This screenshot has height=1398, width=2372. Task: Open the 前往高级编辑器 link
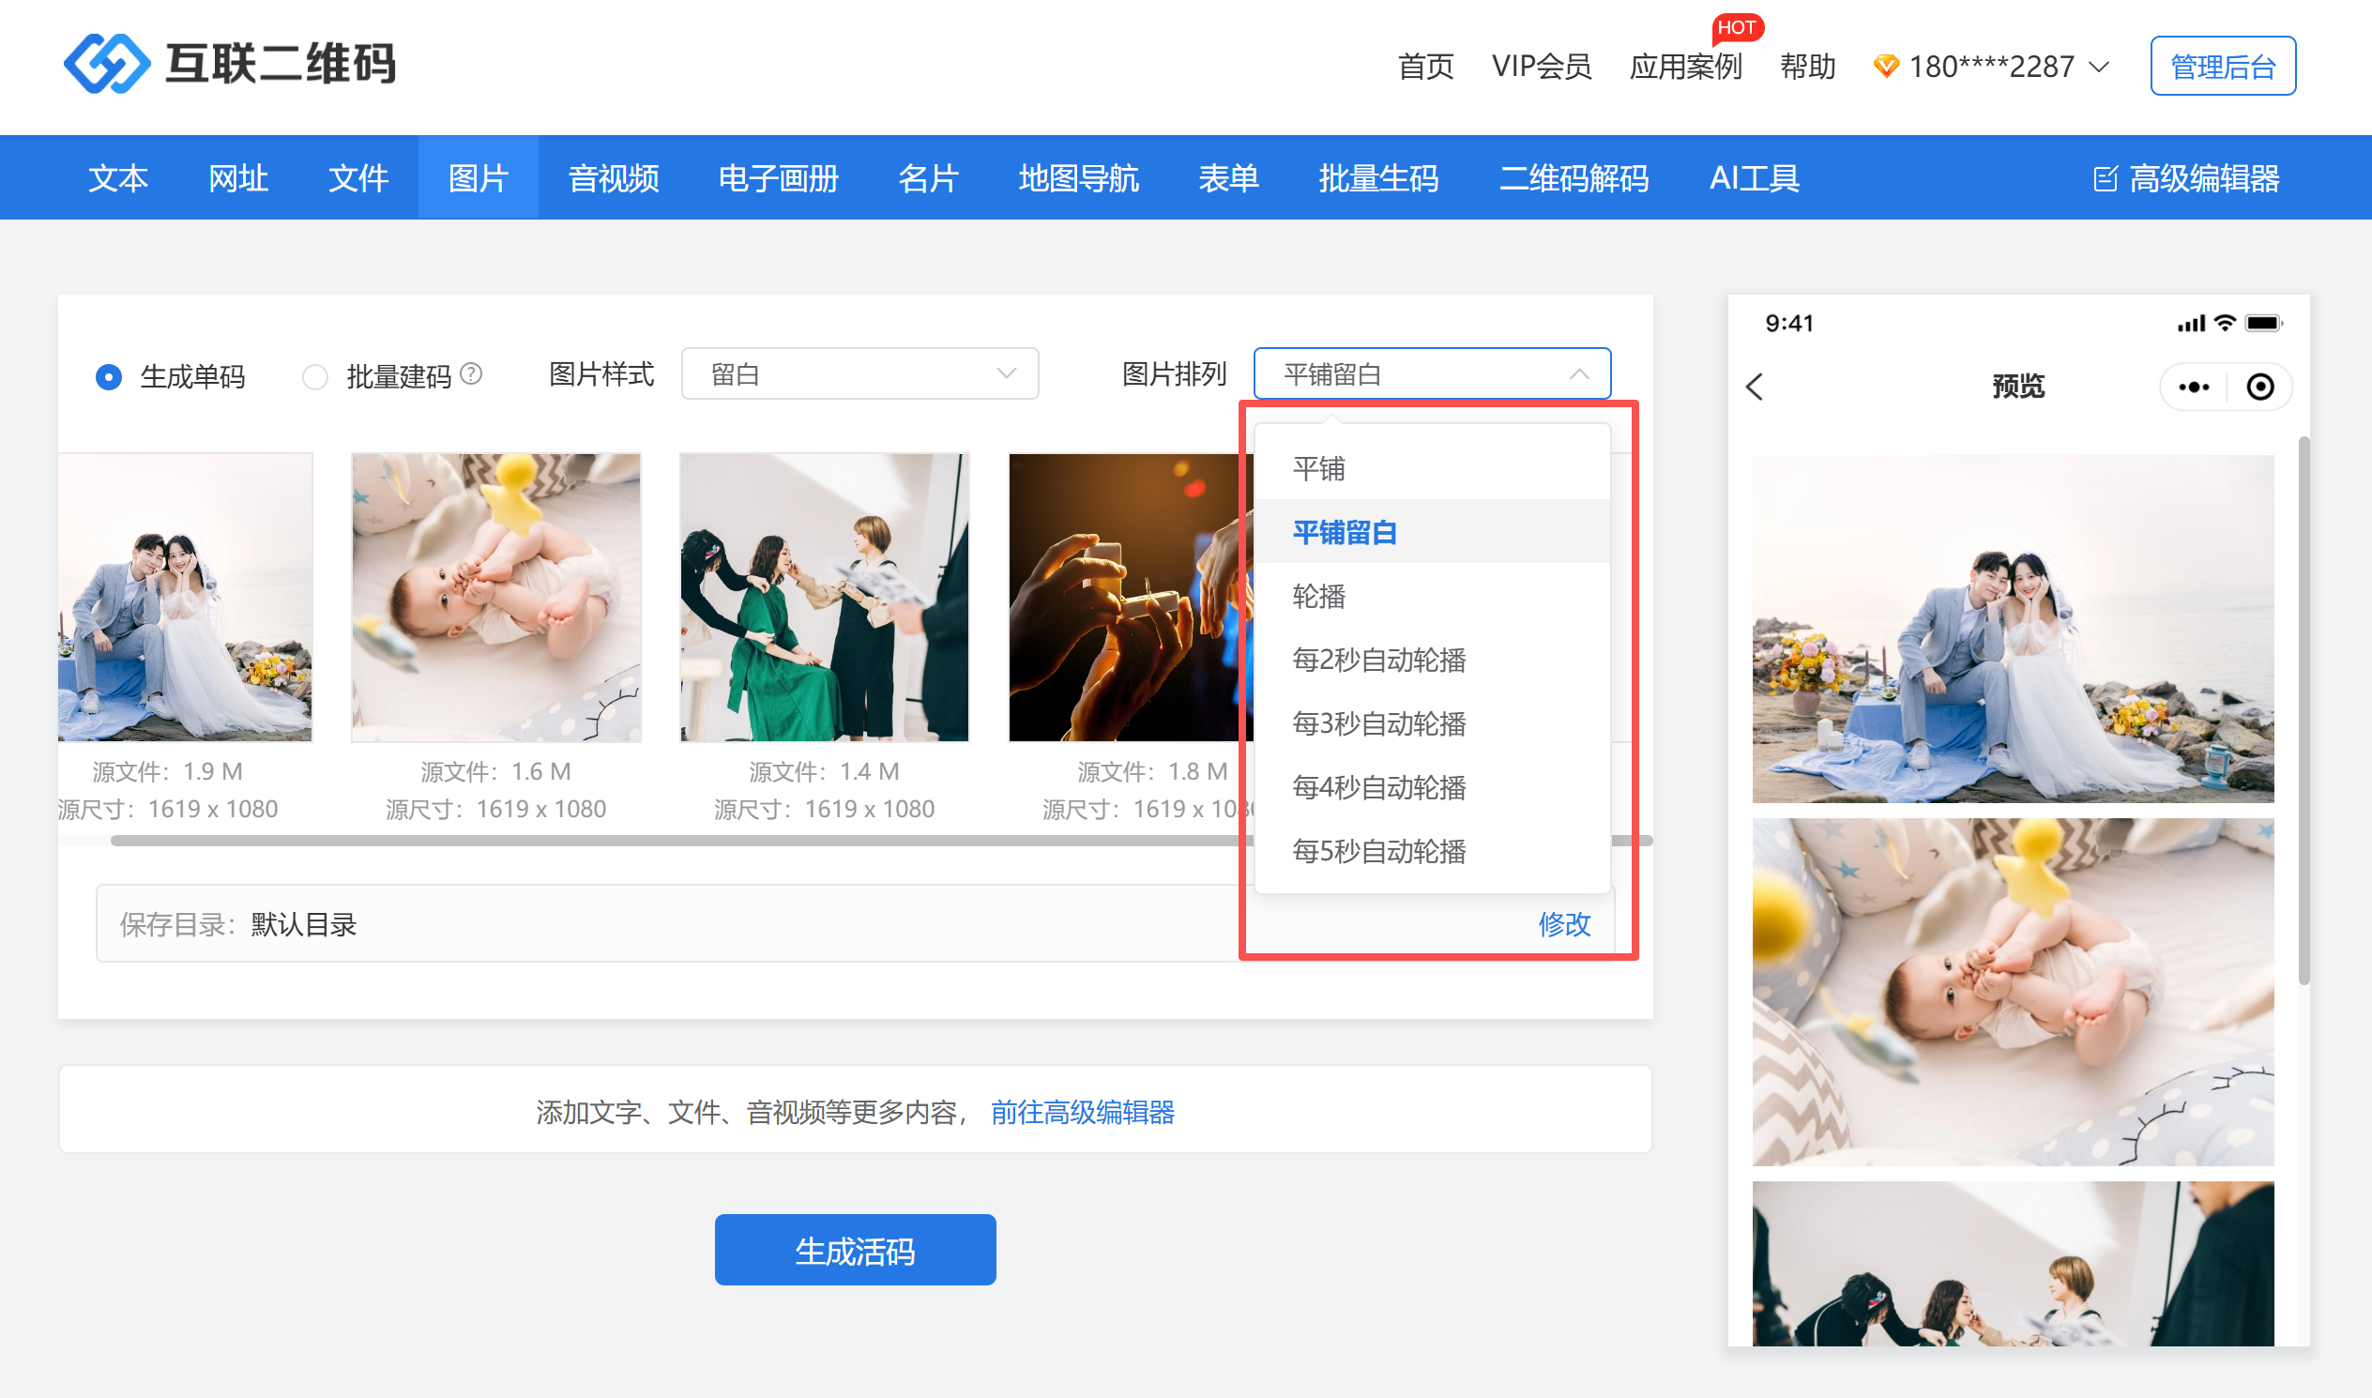tap(1083, 1112)
